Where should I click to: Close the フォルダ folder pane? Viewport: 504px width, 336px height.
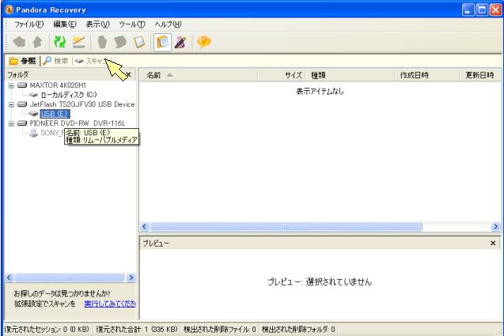pos(129,74)
